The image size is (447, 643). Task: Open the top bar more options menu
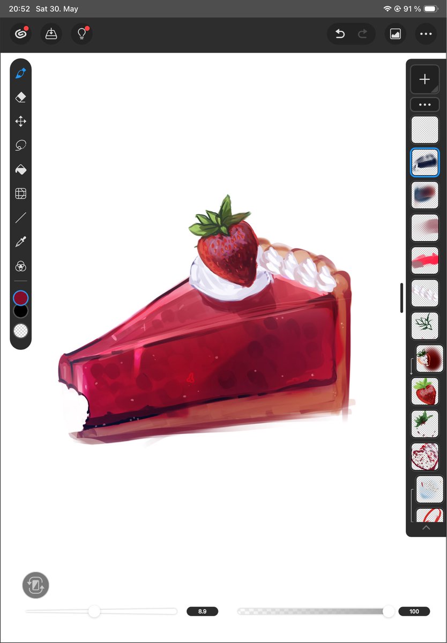[x=426, y=34]
